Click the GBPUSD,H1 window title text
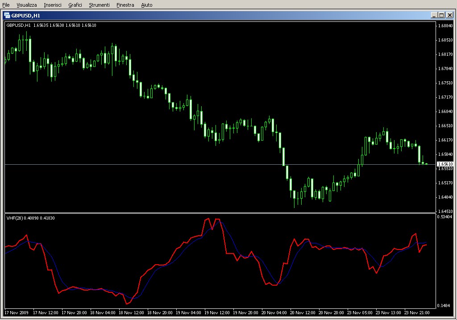The height and width of the screenshot is (320, 457). pos(25,16)
